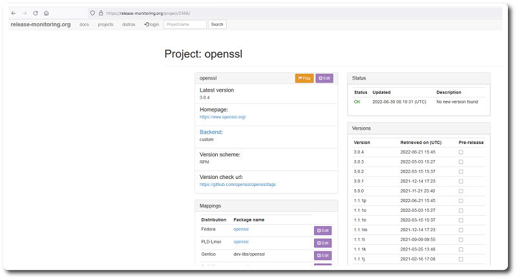Edit the Gentoo mapping

[x=322, y=256]
